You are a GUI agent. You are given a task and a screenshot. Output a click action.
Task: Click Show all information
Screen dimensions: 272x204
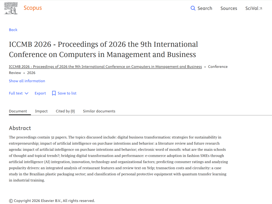pyautogui.click(x=27, y=81)
